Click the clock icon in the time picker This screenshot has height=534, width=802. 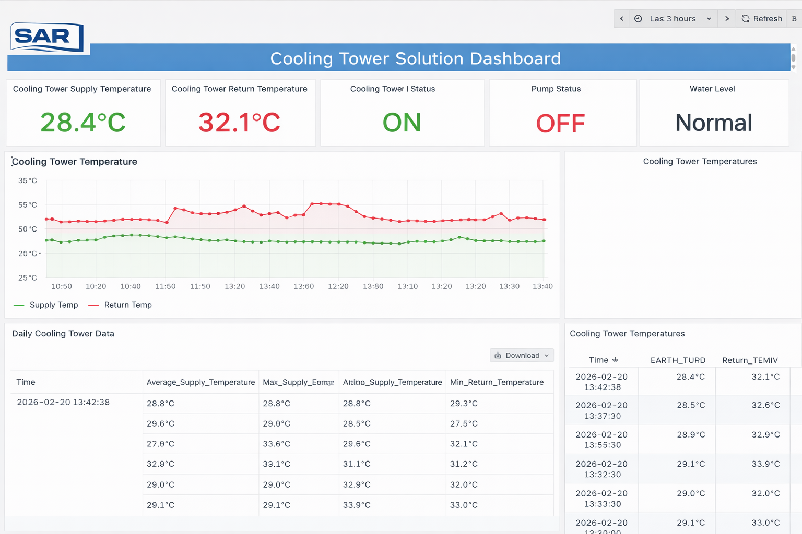638,19
